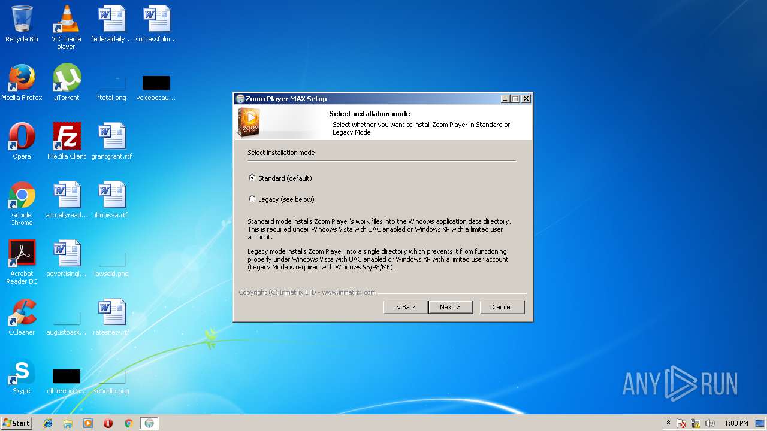Screen dimensions: 767x431
Task: Click the 1:03 PM system clock
Action: pos(736,423)
